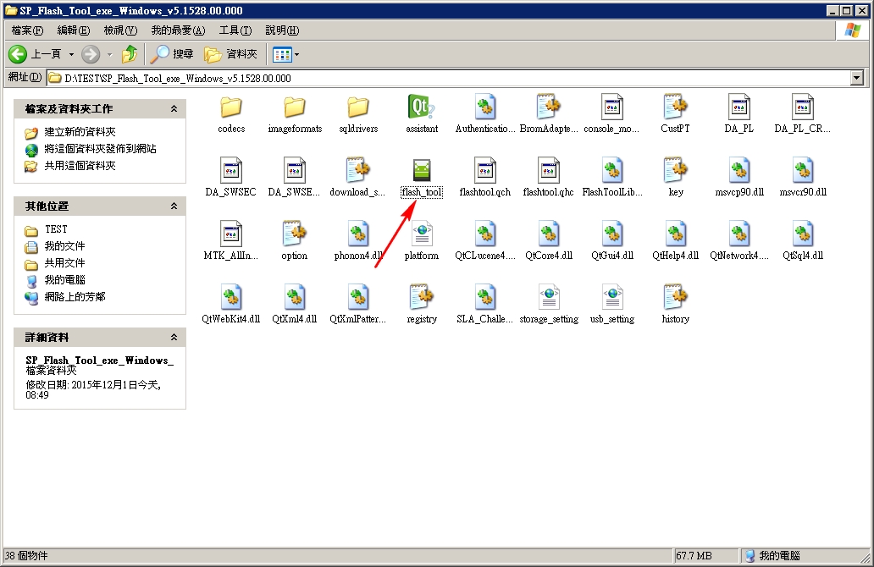Select the platform settings file
Viewport: 874px width, 567px height.
422,234
